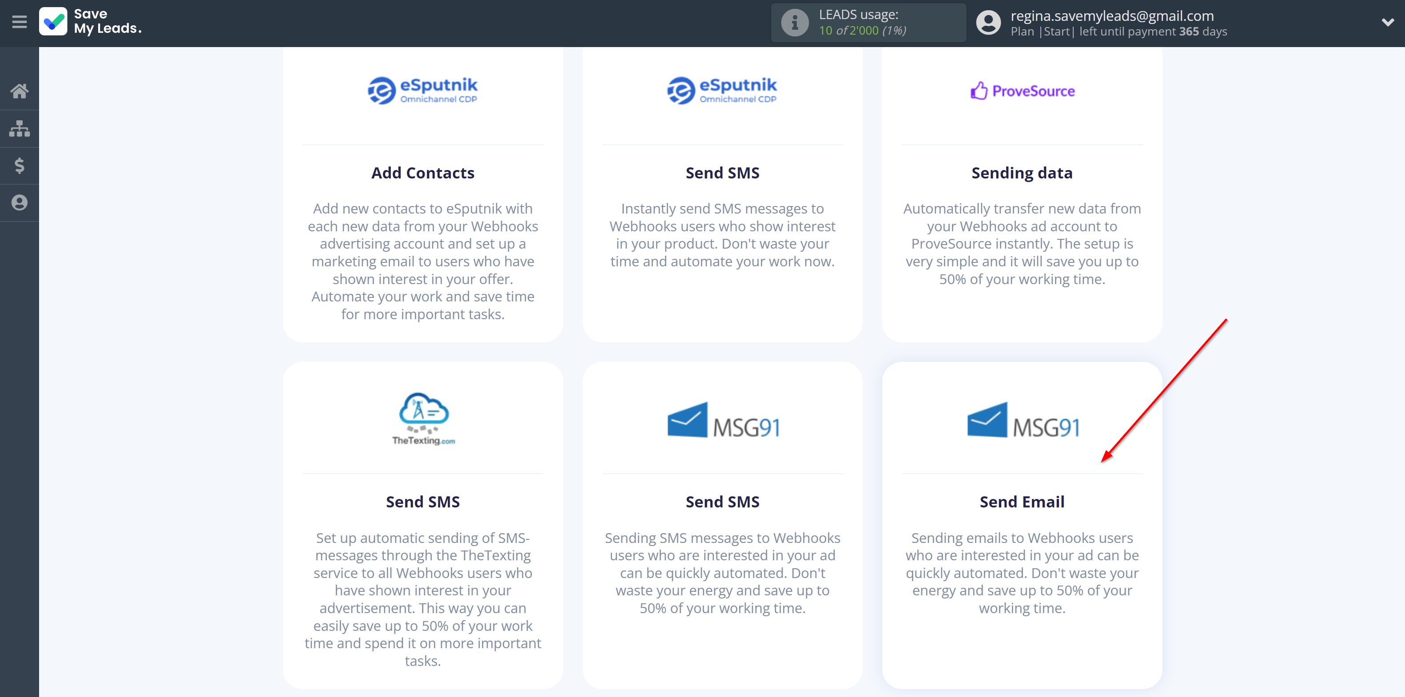Open the hamburger menu icon

pos(19,22)
